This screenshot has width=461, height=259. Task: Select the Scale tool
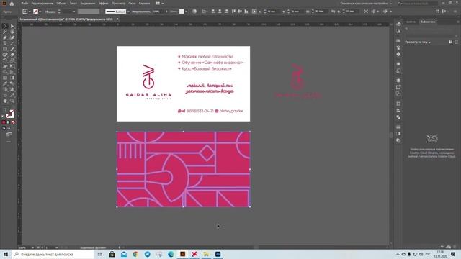[x=12, y=60]
